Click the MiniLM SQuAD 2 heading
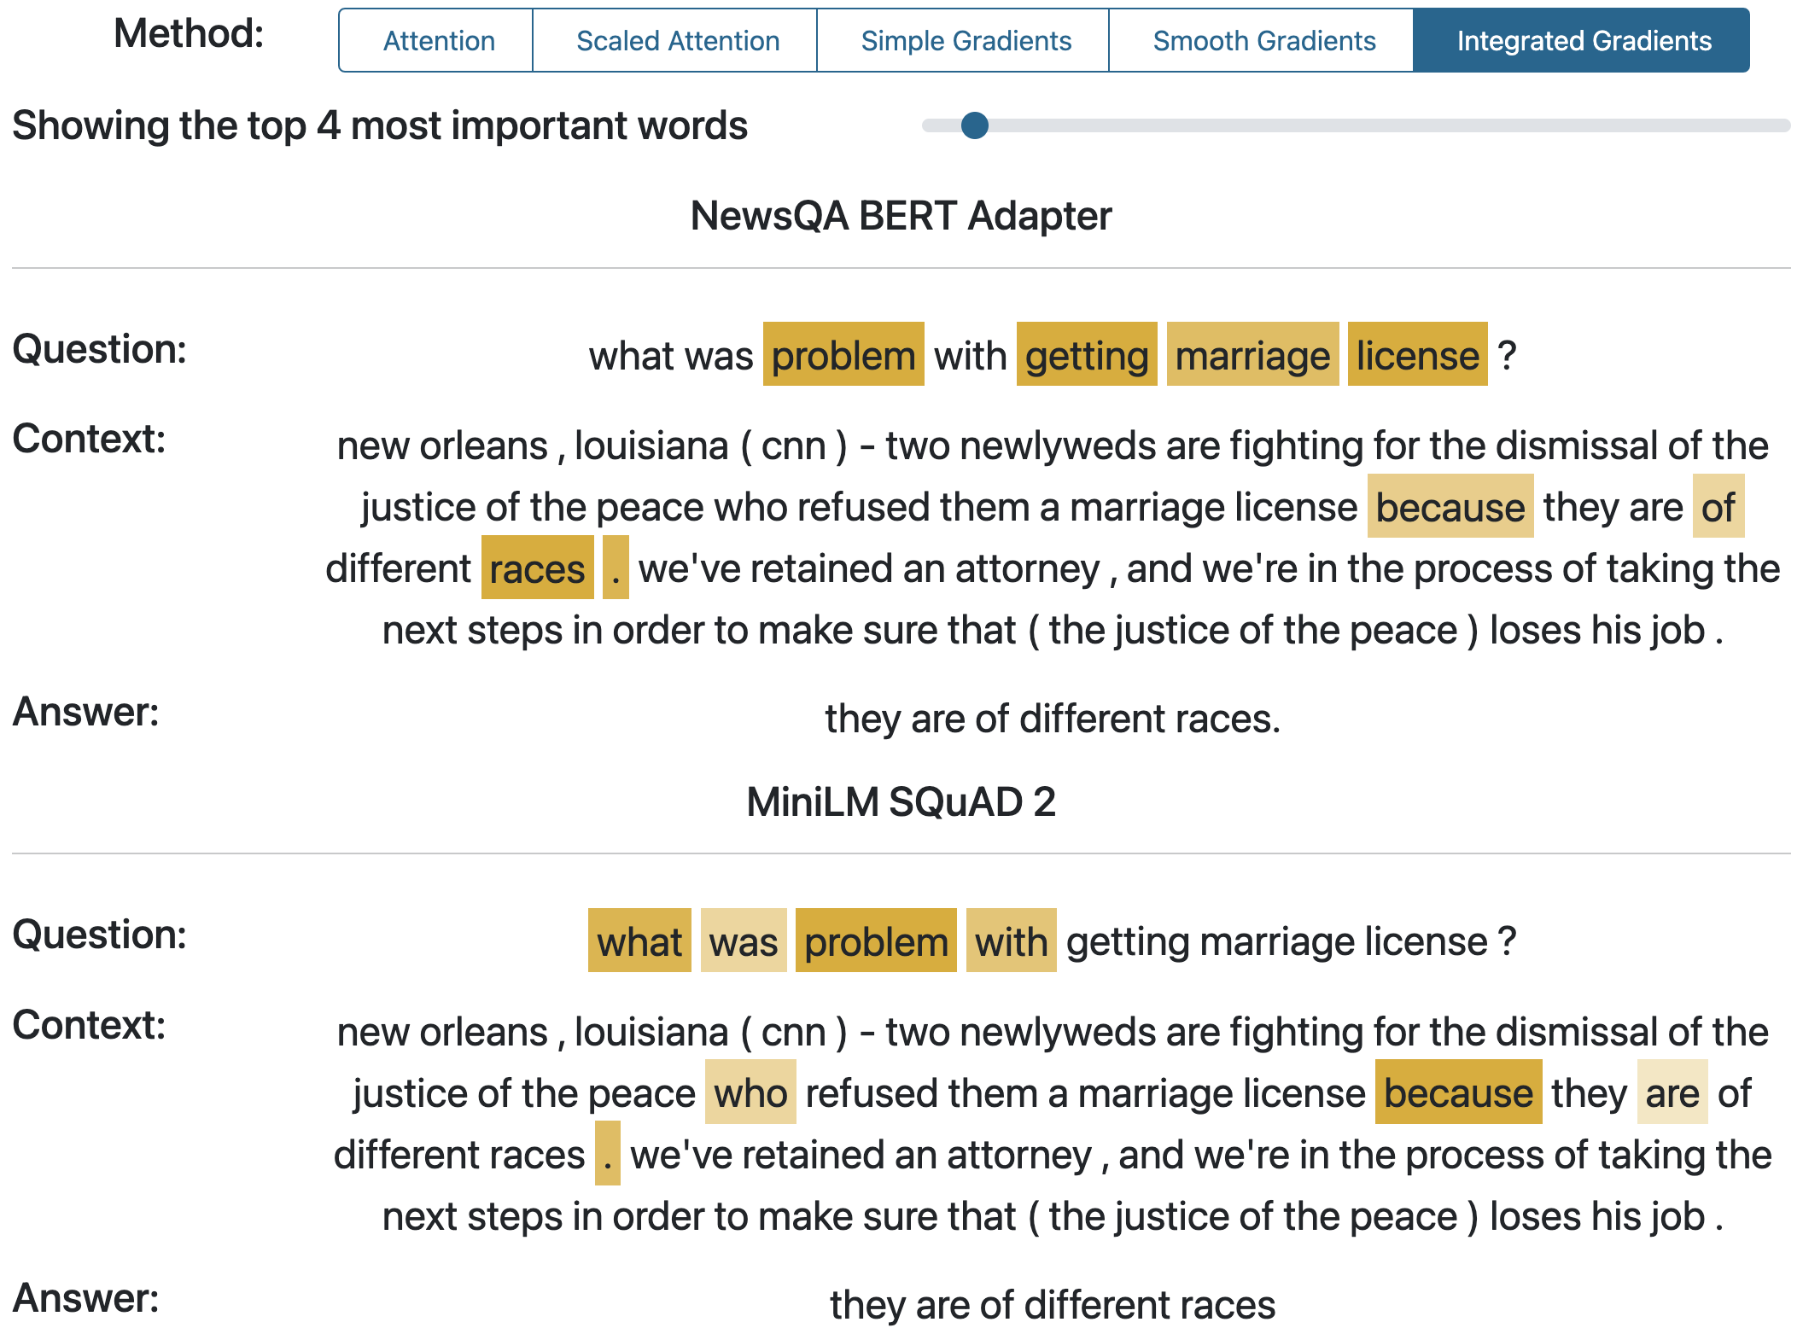 point(901,801)
